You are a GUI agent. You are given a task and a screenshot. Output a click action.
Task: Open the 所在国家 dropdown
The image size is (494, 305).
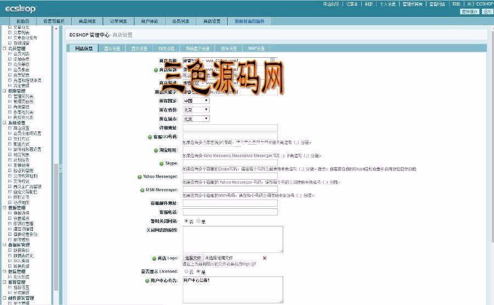tap(196, 101)
